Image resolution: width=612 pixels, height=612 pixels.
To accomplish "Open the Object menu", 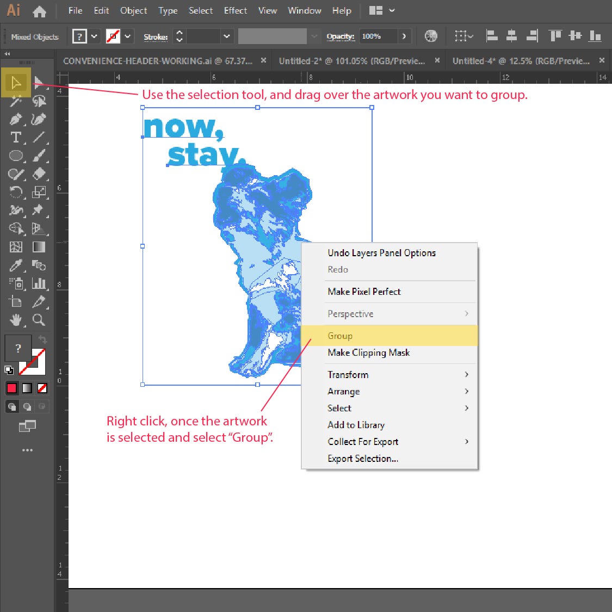I will click(133, 10).
